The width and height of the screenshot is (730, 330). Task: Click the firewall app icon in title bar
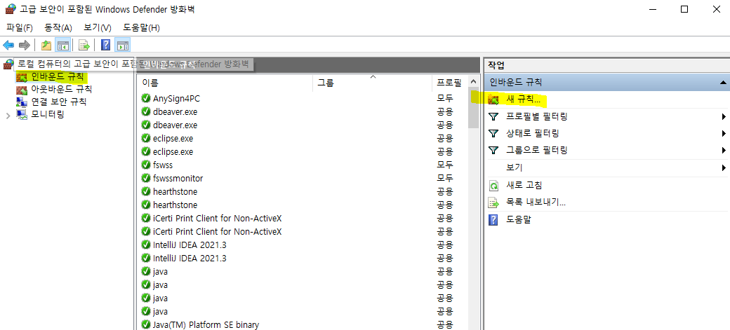pyautogui.click(x=11, y=10)
